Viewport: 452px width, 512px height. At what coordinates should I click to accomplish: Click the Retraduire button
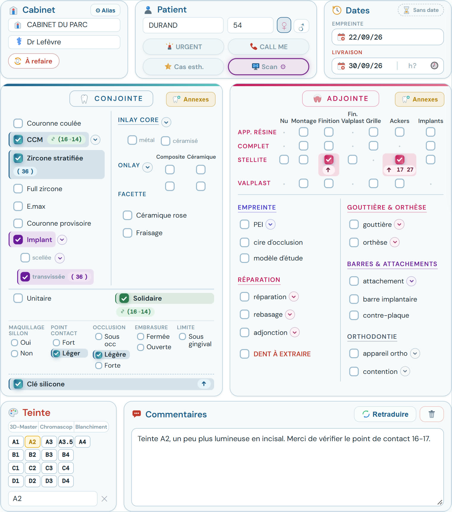(x=385, y=414)
